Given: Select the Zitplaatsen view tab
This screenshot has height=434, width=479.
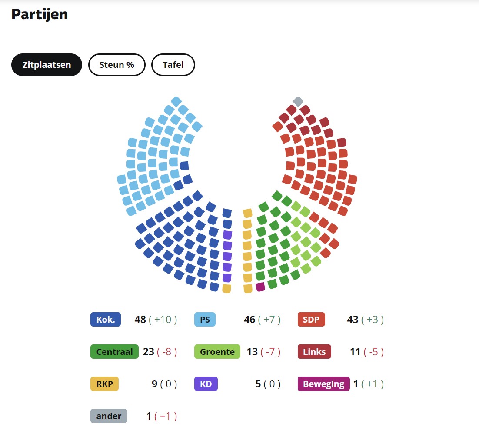Looking at the screenshot, I should (x=47, y=65).
